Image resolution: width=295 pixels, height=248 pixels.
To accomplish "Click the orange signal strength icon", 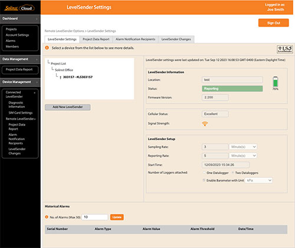I will coord(205,124).
